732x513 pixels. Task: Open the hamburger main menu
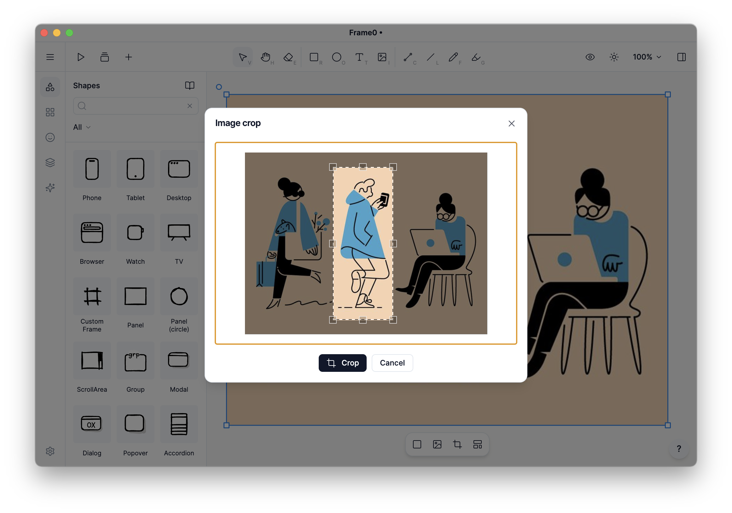(50, 57)
